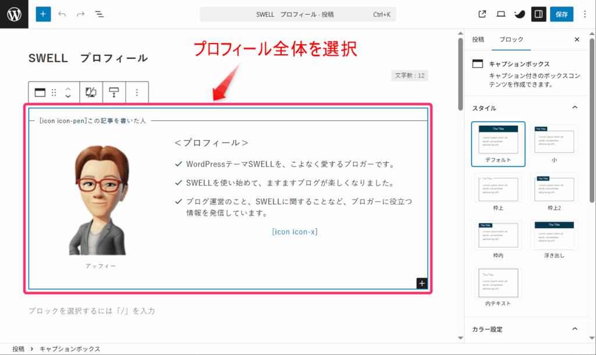Click the caption box block type icon
This screenshot has width=596, height=355.
click(40, 93)
